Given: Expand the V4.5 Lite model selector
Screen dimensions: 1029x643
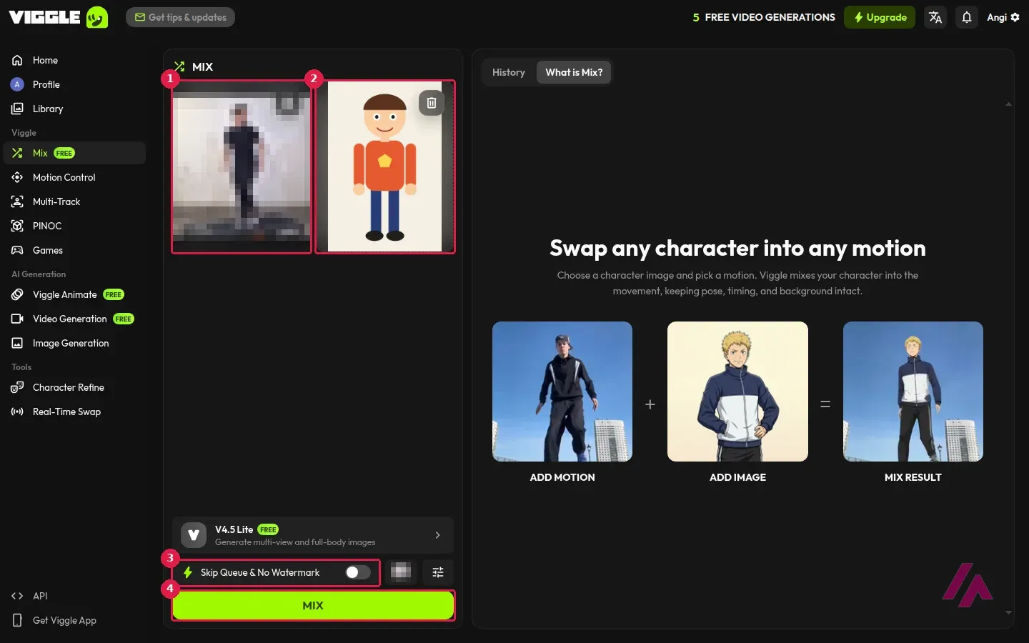Looking at the screenshot, I should point(313,535).
